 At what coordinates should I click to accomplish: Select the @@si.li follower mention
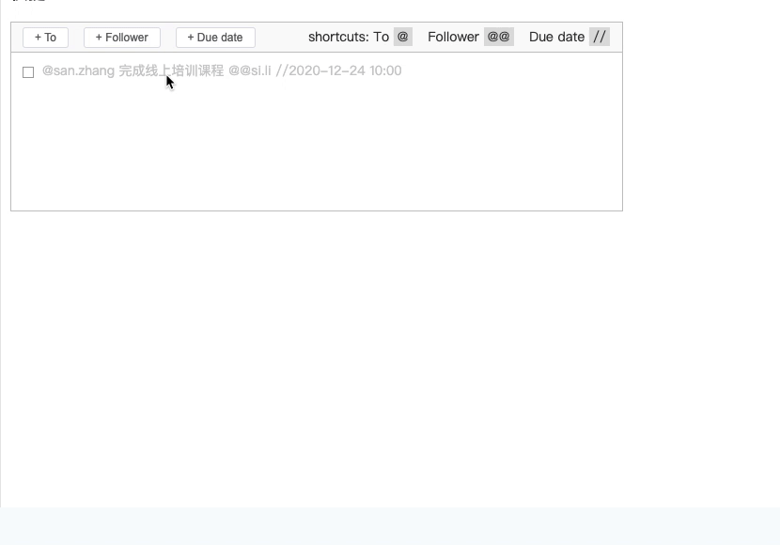249,70
